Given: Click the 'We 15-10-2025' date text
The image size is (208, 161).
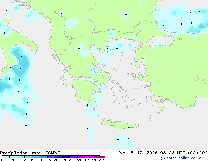Looking at the screenshot, I should click(x=138, y=153).
